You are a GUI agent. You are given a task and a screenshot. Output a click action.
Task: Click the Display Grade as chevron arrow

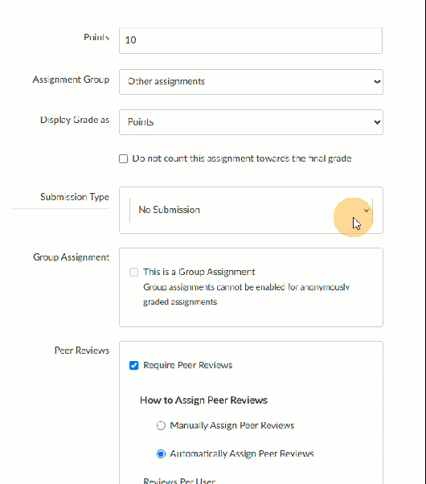pyautogui.click(x=377, y=122)
